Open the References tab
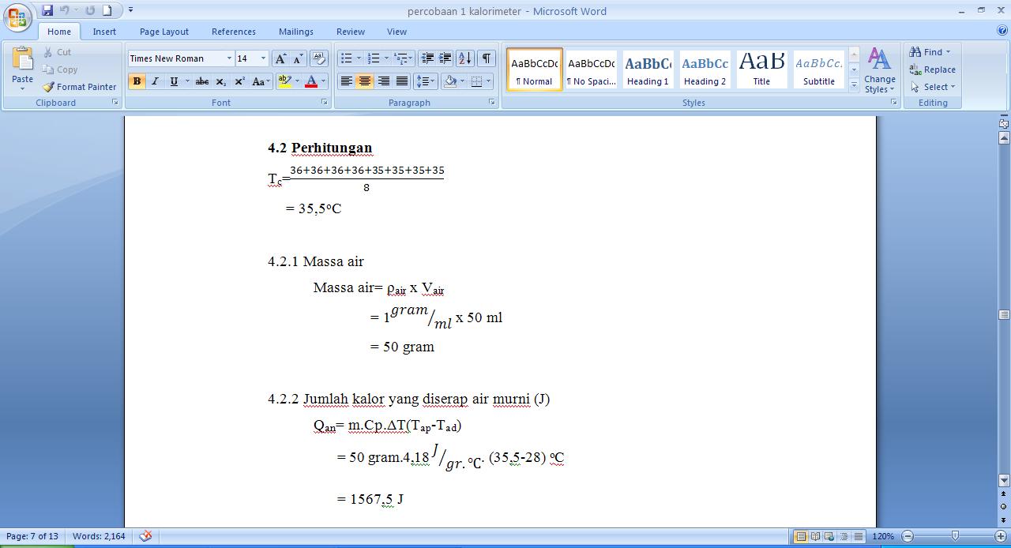This screenshot has width=1011, height=548. (234, 32)
